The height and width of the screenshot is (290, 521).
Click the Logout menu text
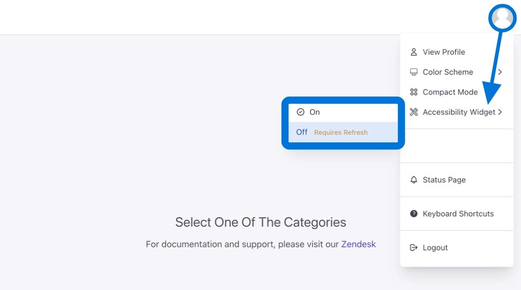pyautogui.click(x=435, y=248)
